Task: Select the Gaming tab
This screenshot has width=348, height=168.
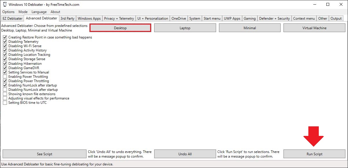Action: pyautogui.click(x=249, y=18)
